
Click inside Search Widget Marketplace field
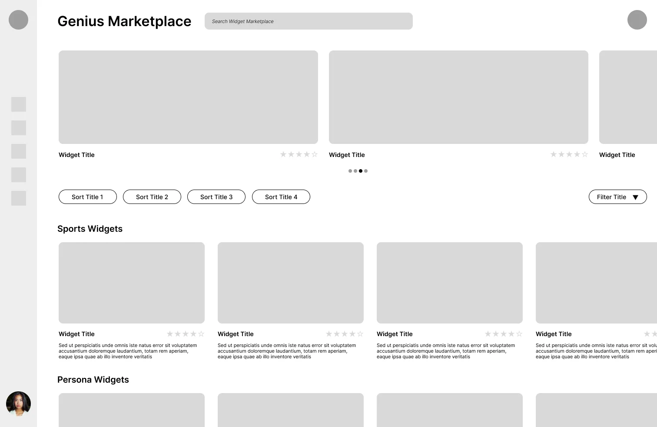[309, 21]
